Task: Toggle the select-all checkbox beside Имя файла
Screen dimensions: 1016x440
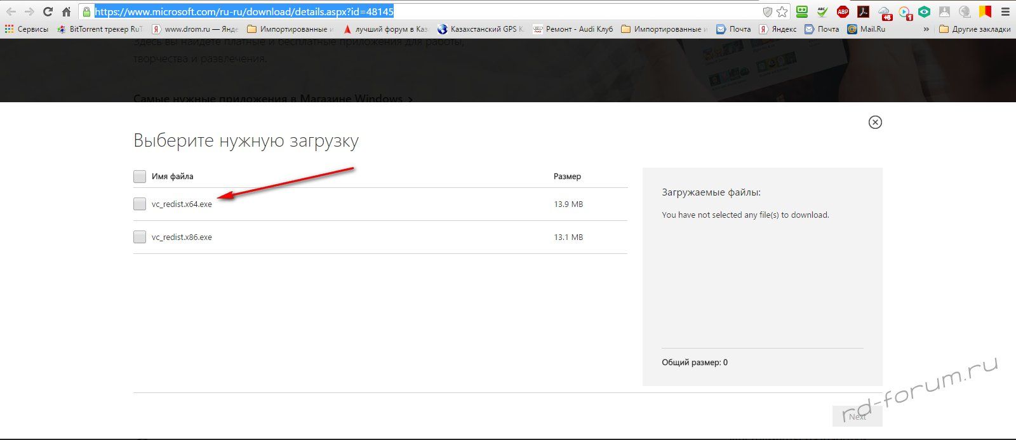Action: click(140, 177)
